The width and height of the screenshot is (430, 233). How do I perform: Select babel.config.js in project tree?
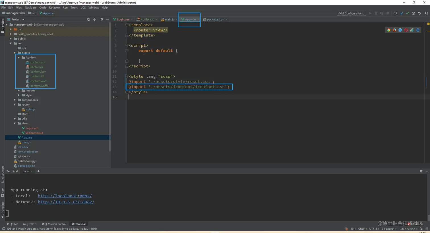27,161
